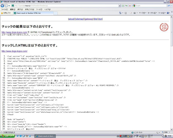Open the star お気に入り favorites button

coord(6,13)
